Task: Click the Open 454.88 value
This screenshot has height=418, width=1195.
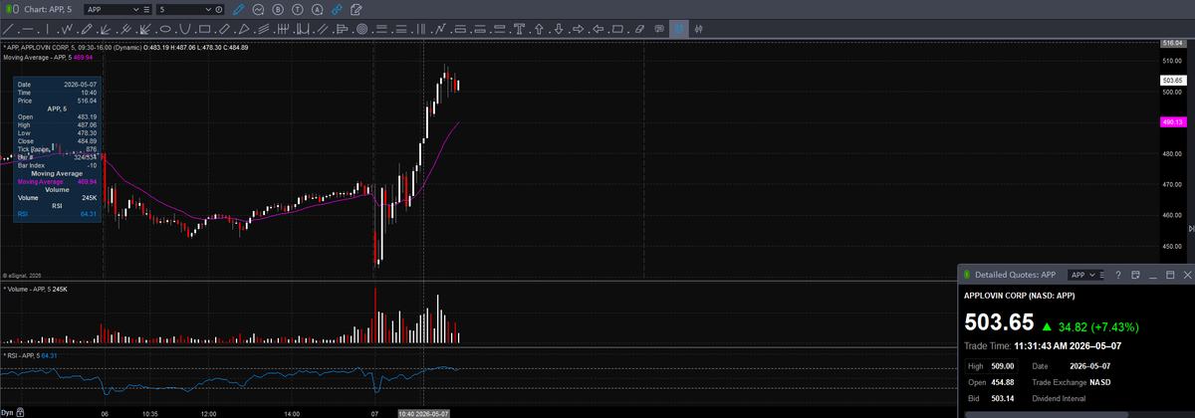Action: coord(1003,382)
